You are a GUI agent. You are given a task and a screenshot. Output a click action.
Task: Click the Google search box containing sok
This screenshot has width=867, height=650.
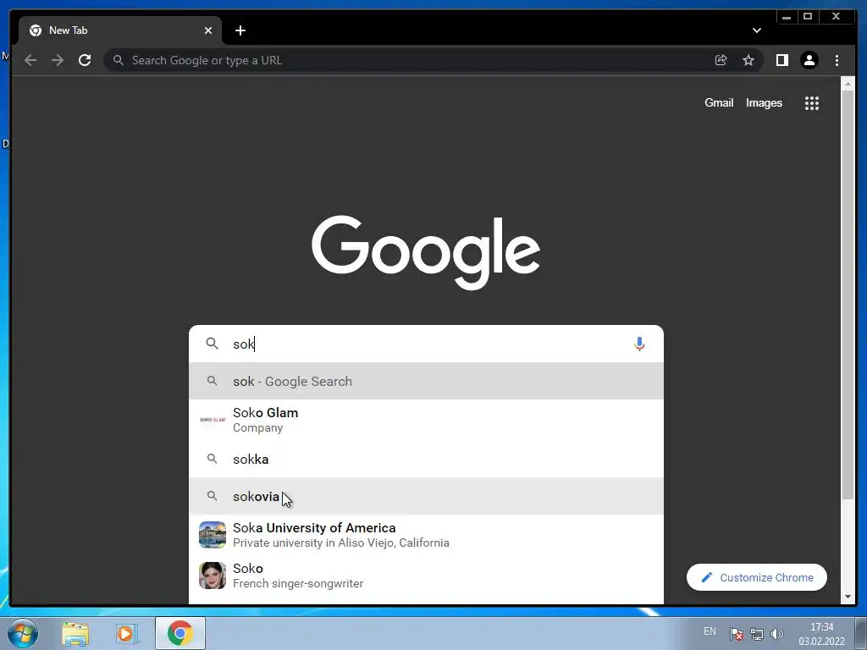click(426, 344)
